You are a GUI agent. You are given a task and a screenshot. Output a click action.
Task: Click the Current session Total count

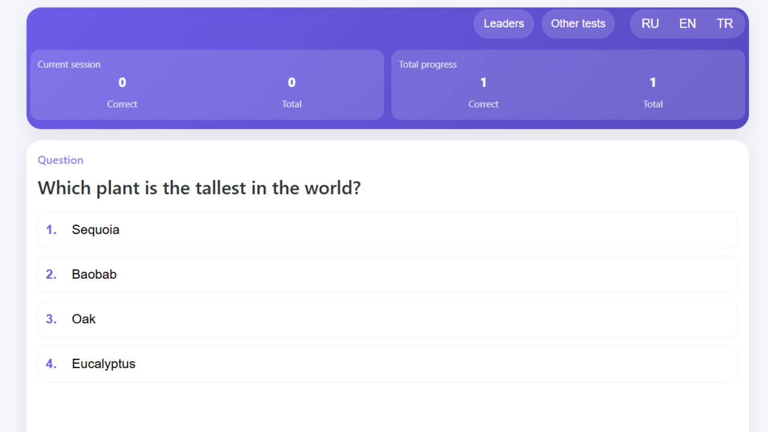pyautogui.click(x=292, y=82)
